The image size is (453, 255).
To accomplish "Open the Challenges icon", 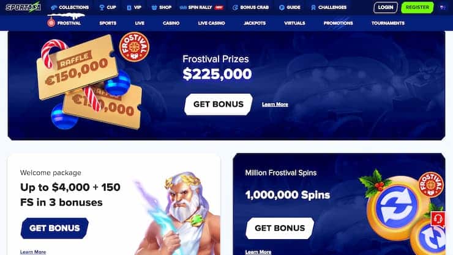I will click(x=313, y=7).
